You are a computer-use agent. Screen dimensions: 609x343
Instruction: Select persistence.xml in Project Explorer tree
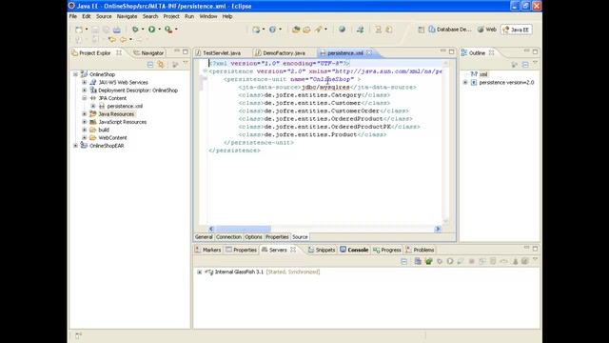click(125, 106)
